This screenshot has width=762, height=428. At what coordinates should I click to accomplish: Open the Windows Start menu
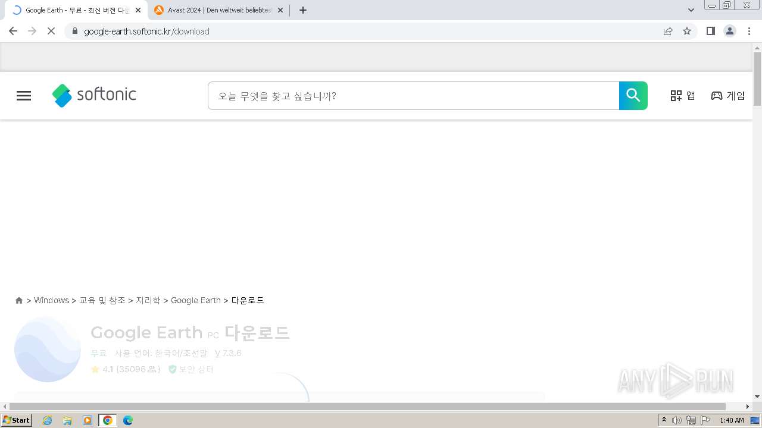(16, 420)
